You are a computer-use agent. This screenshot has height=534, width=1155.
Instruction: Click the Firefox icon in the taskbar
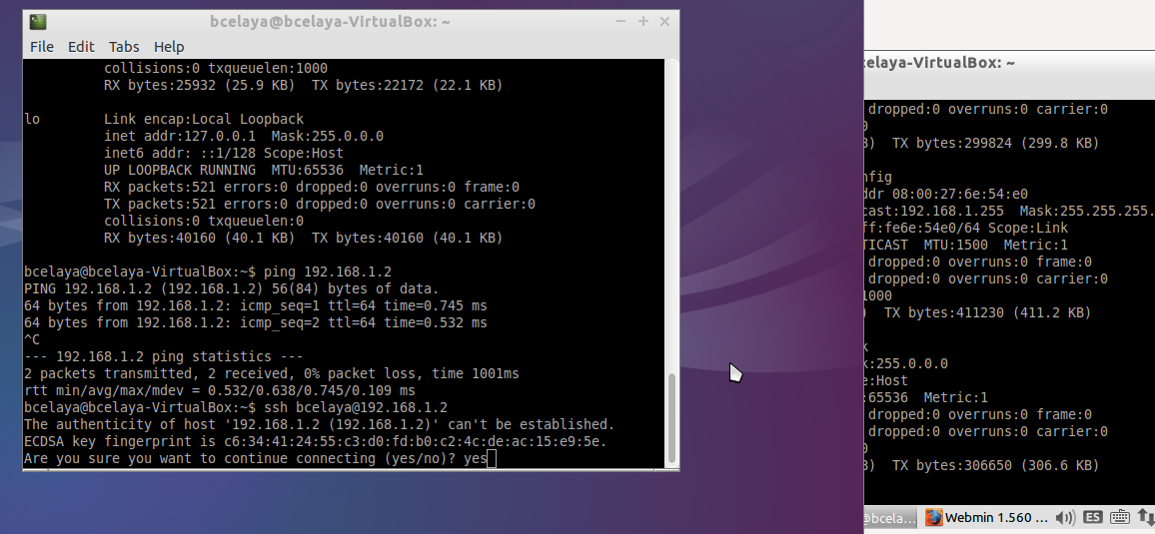[933, 517]
